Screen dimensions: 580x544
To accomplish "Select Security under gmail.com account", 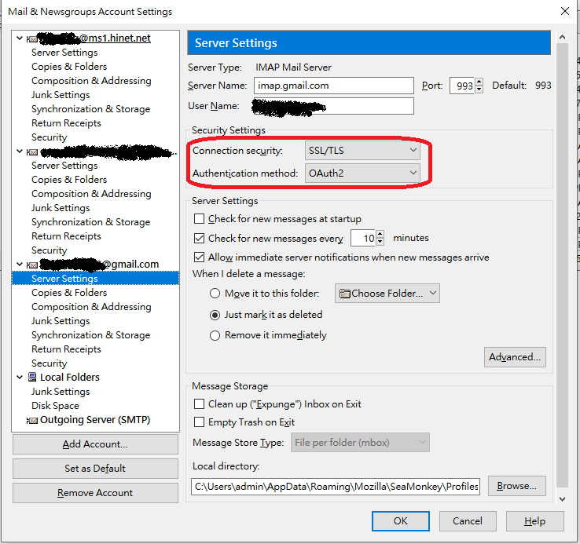I will click(x=50, y=363).
